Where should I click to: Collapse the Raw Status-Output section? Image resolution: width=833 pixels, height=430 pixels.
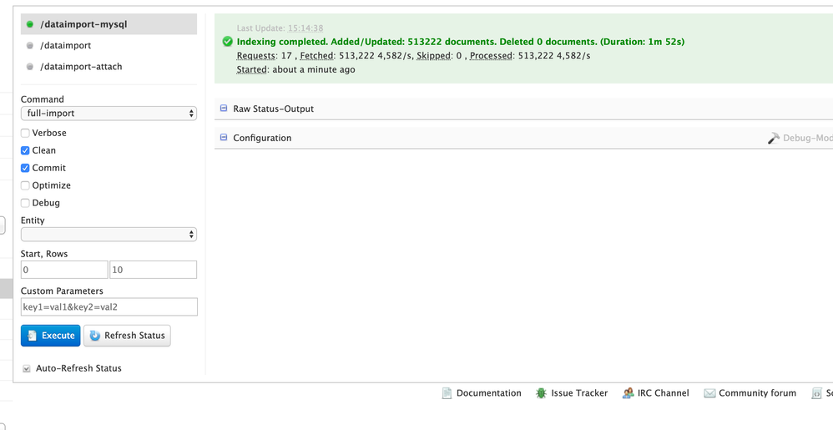[224, 109]
